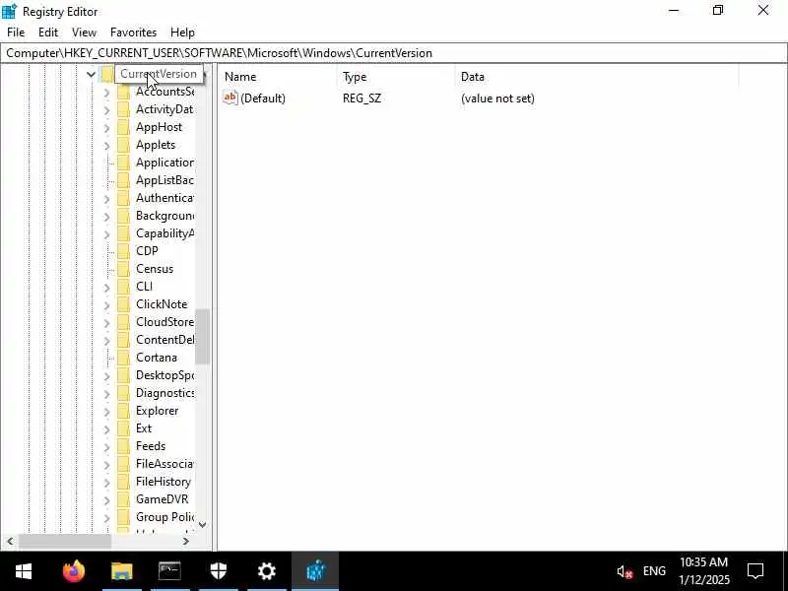Select the ActivityDat key
This screenshot has height=591, width=788.
point(164,109)
